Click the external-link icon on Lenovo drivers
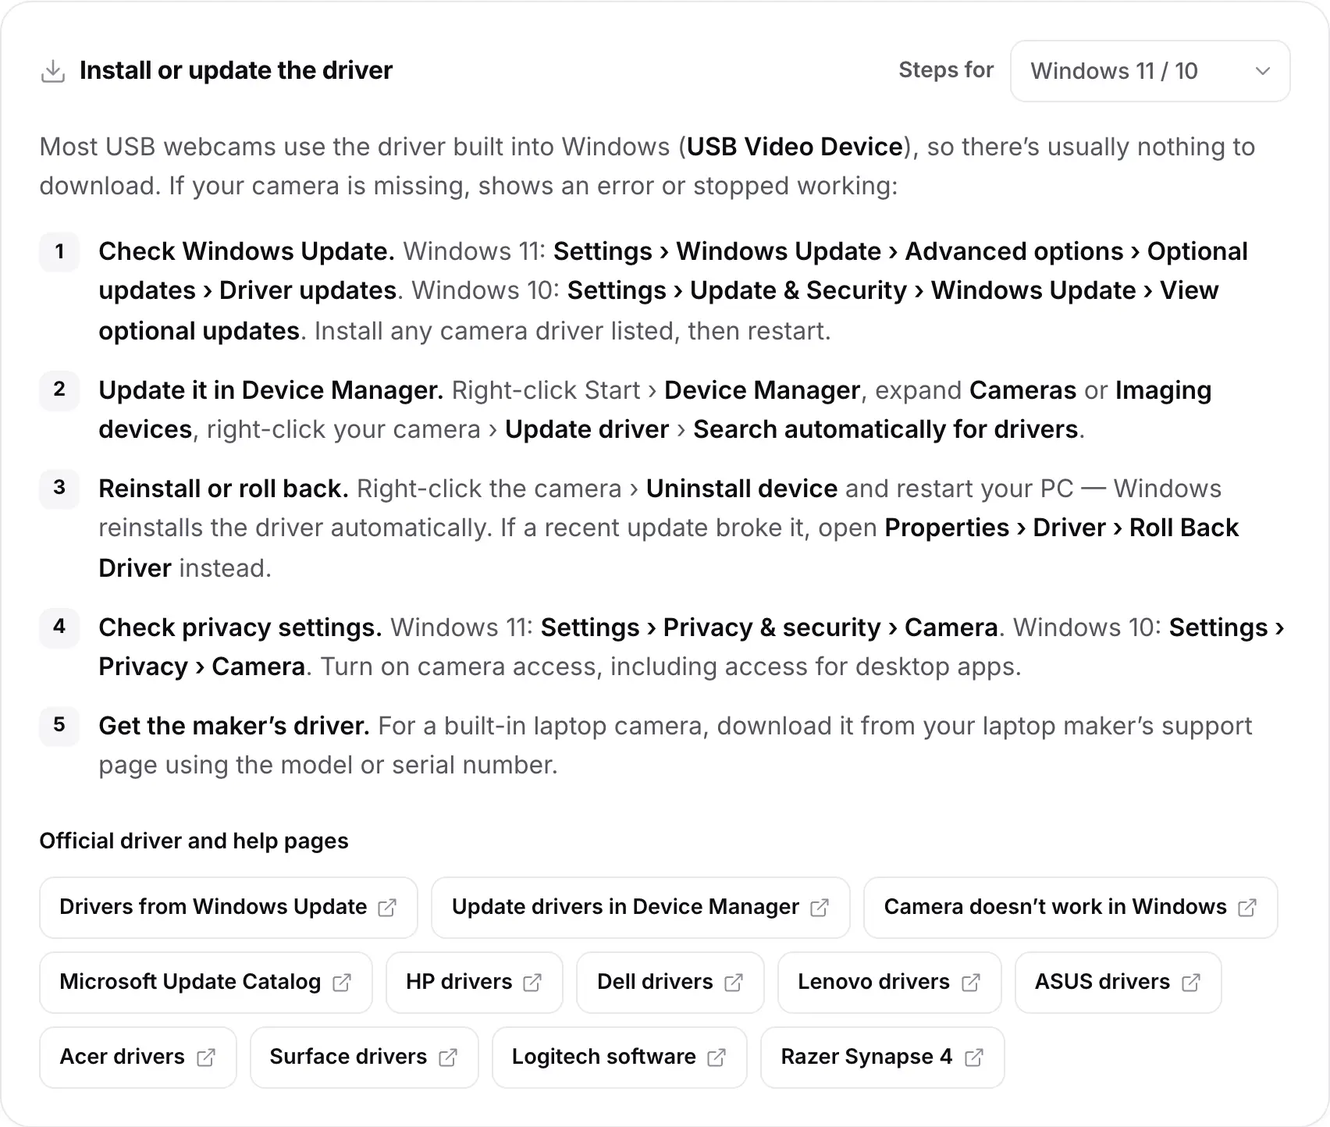Screen dimensions: 1330x1127 (971, 983)
